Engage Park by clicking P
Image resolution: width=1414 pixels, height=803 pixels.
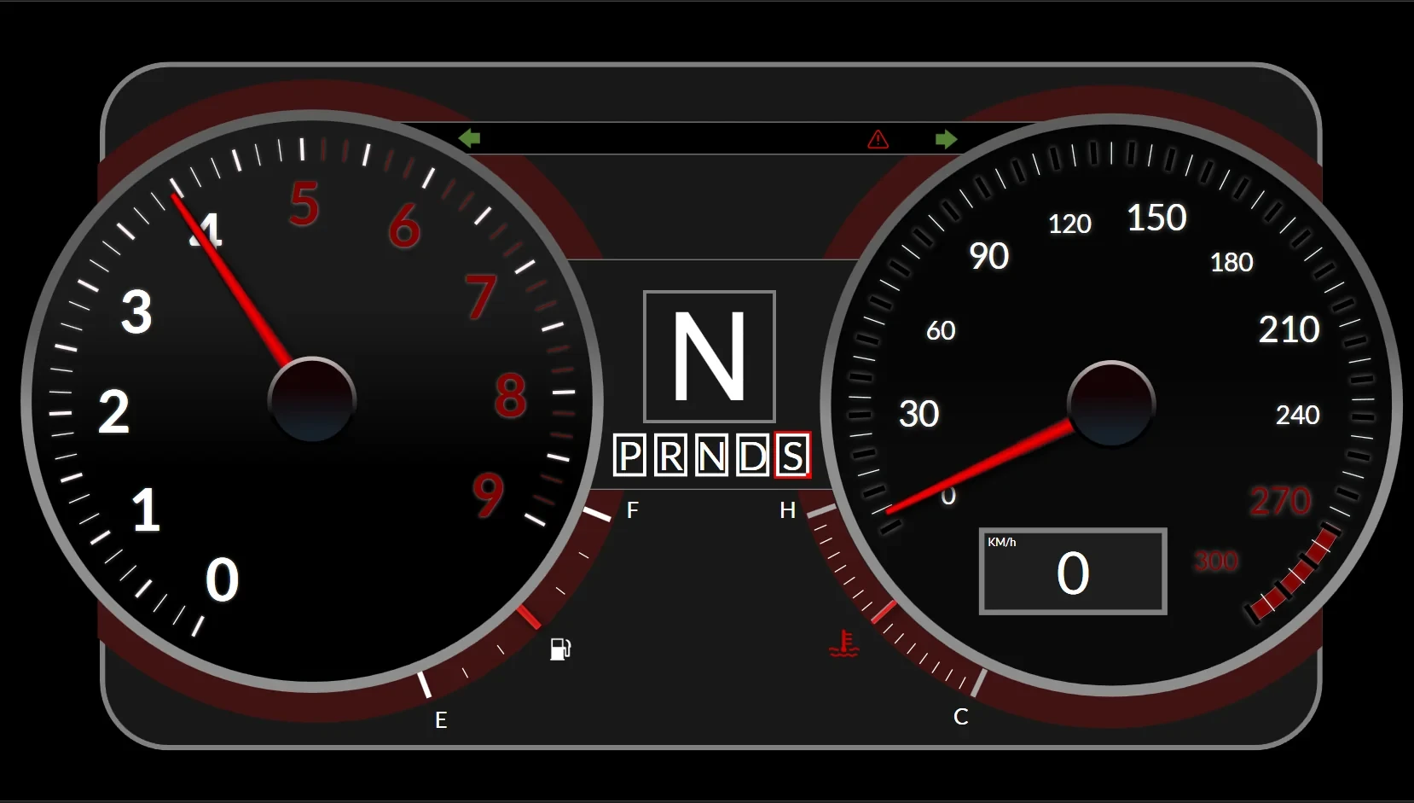[630, 456]
